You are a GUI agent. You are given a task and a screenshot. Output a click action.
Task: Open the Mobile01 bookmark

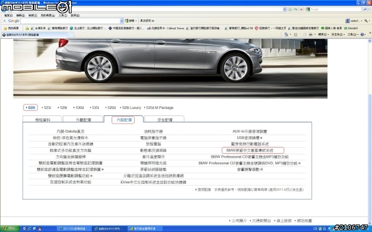click(x=351, y=28)
